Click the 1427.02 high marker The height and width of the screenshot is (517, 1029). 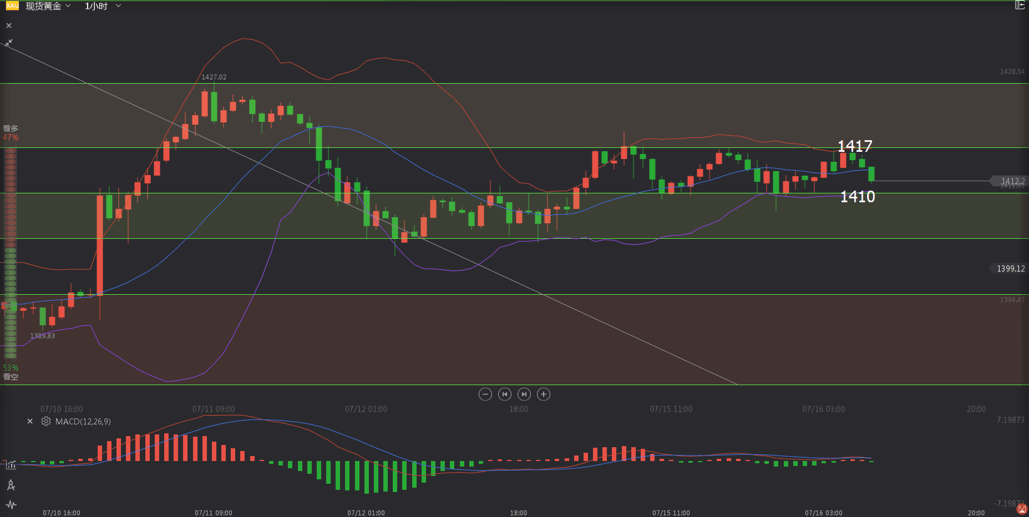pos(214,77)
